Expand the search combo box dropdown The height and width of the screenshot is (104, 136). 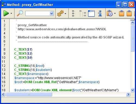pos(52,14)
